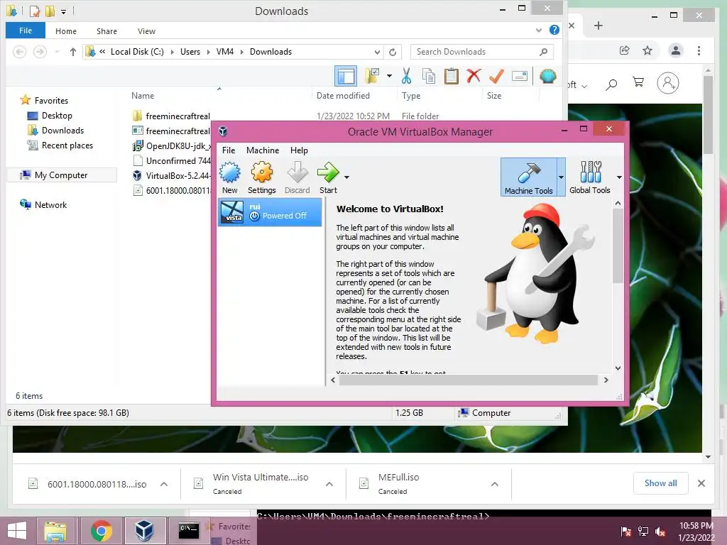Click the Date modified column header
The image size is (727, 545).
point(343,96)
